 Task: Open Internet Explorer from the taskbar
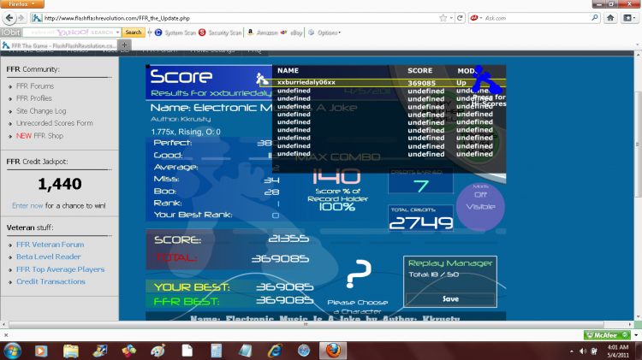click(275, 351)
